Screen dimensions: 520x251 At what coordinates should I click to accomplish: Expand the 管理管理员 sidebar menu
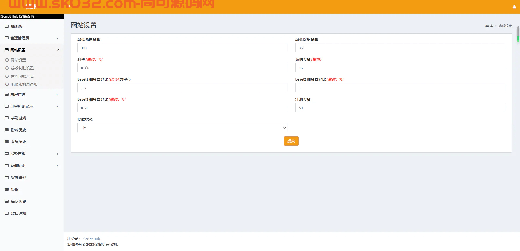click(x=32, y=38)
